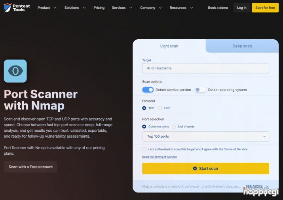The width and height of the screenshot is (283, 200).
Task: Open the Pricing menu item
Action: [99, 8]
